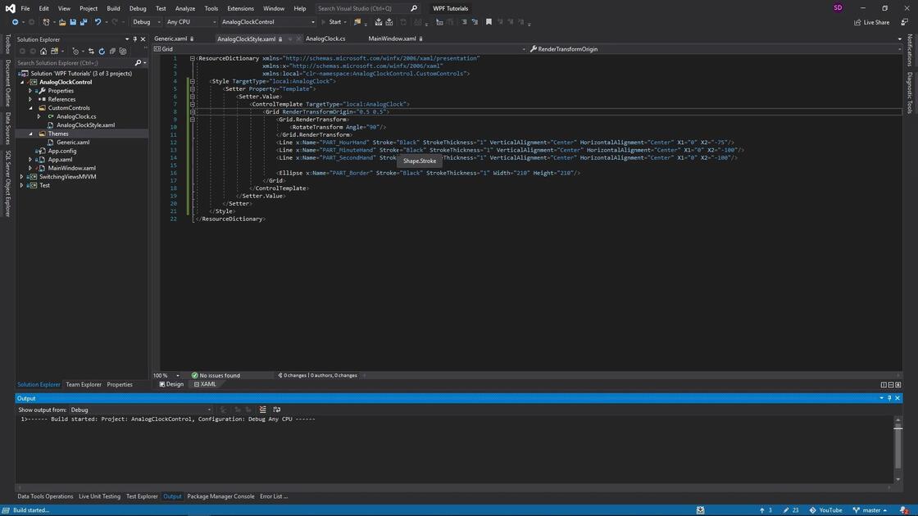Open the Any CPU platform dropdown
918x516 pixels.
point(191,22)
